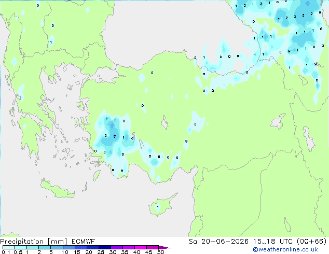This screenshot has height=254, width=329.
Task: Click the weatheronline.co.uk copyright link
Action: [285, 249]
